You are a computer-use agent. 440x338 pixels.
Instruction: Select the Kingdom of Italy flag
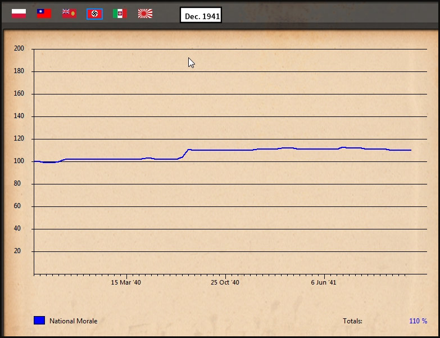(x=120, y=13)
